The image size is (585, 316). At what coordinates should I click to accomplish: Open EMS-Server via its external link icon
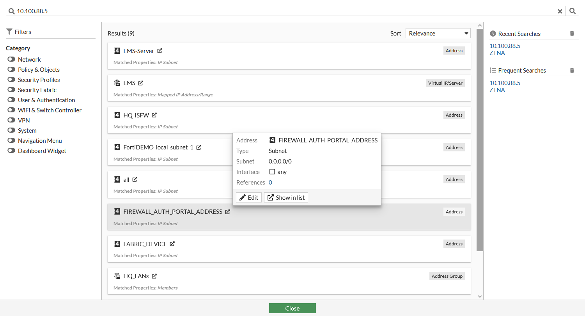click(160, 50)
